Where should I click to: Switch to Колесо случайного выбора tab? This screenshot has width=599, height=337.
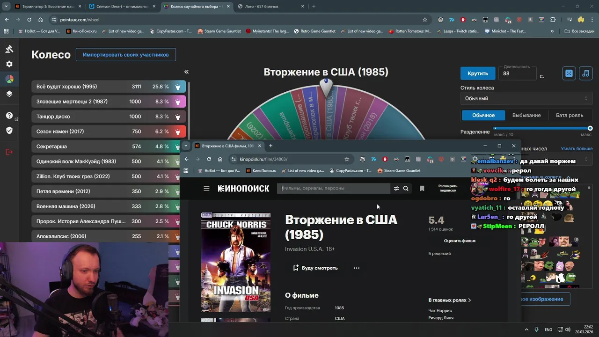click(197, 7)
